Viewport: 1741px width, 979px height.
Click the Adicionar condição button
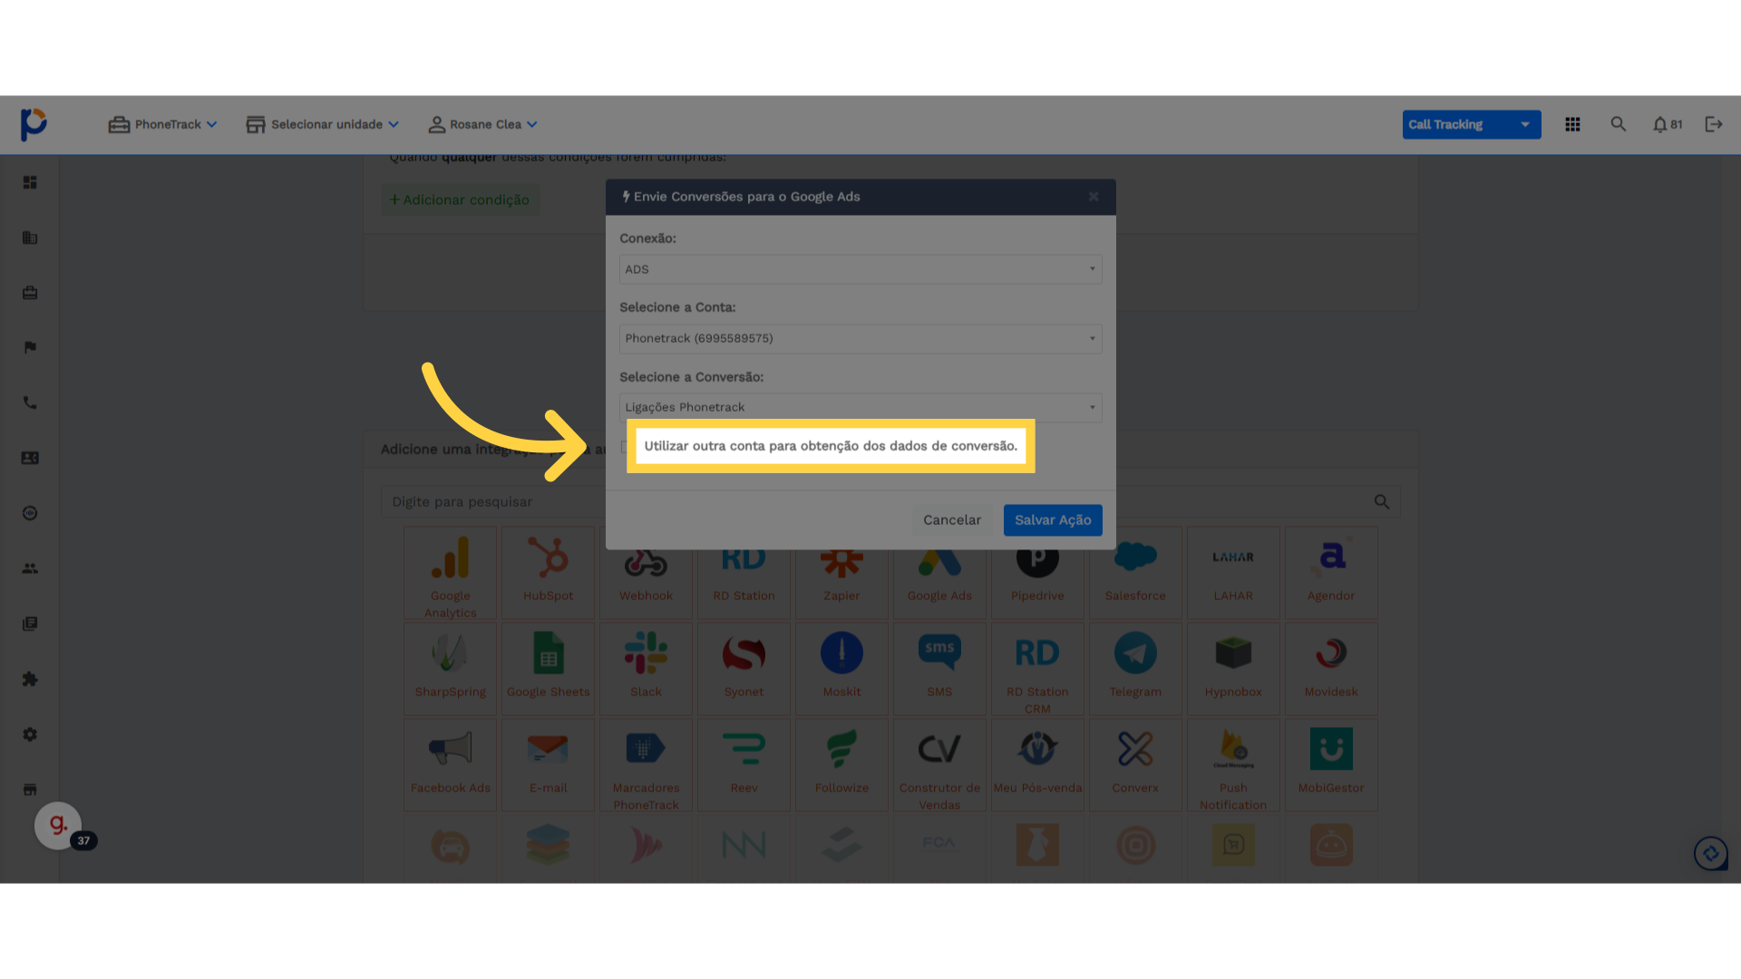coord(460,199)
